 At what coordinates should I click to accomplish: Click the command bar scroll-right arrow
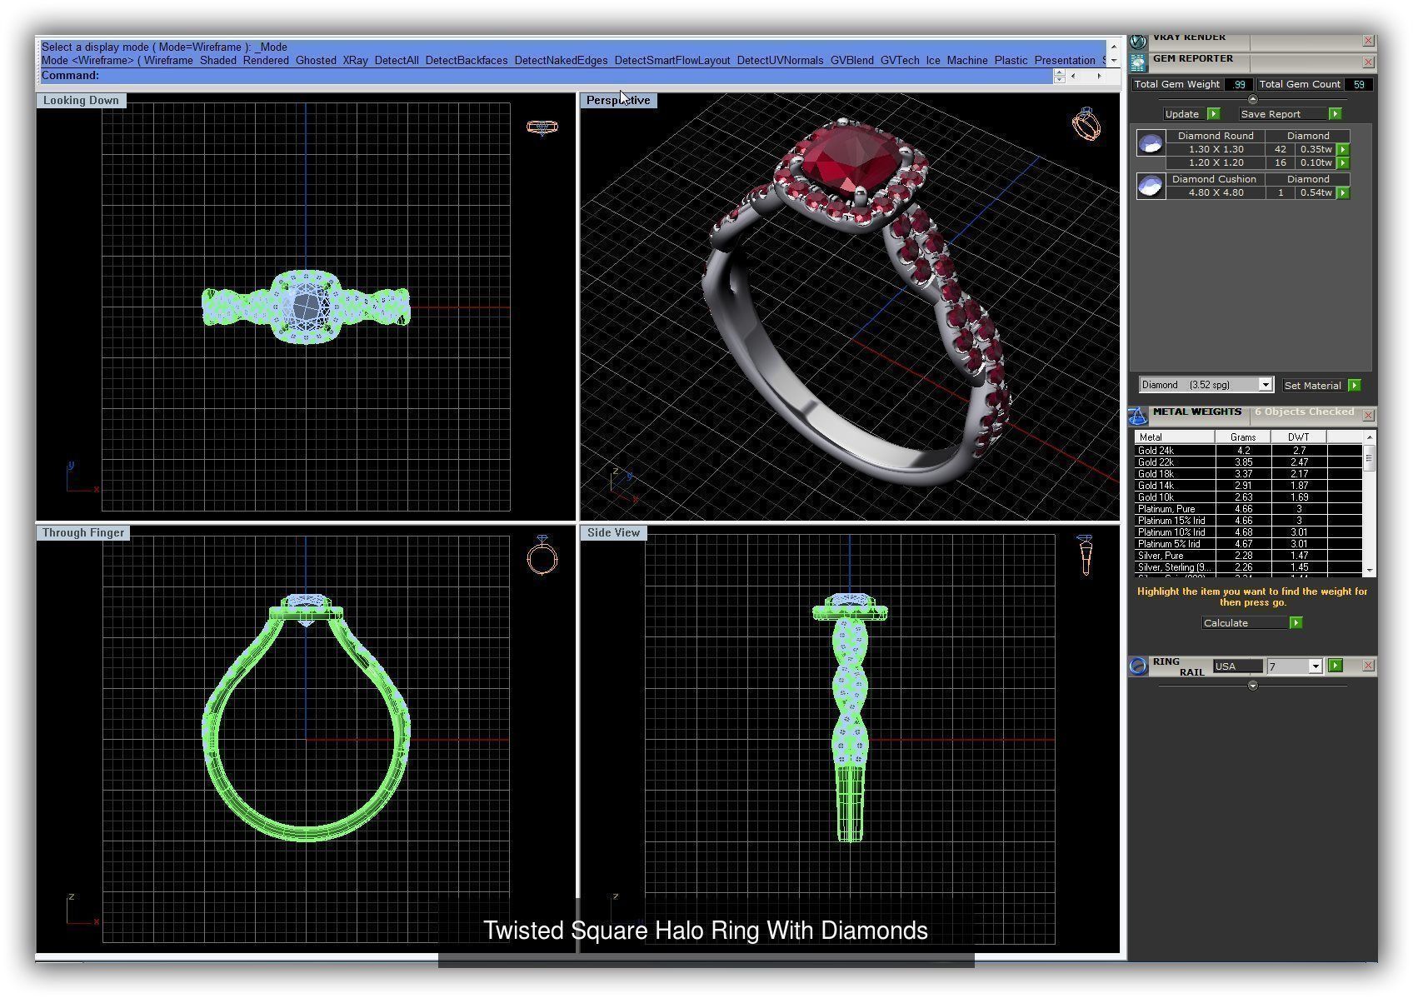(1099, 76)
